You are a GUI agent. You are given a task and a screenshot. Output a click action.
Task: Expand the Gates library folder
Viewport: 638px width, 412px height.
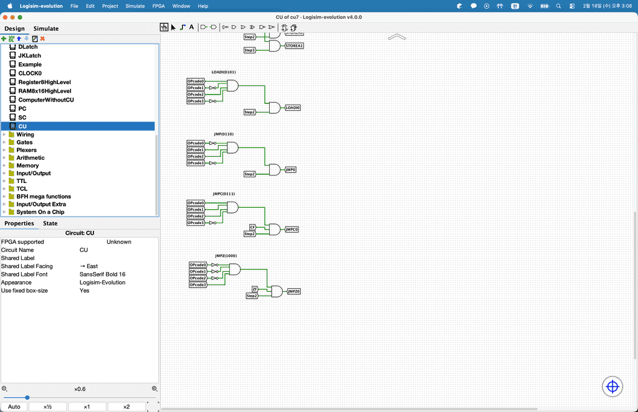point(4,143)
